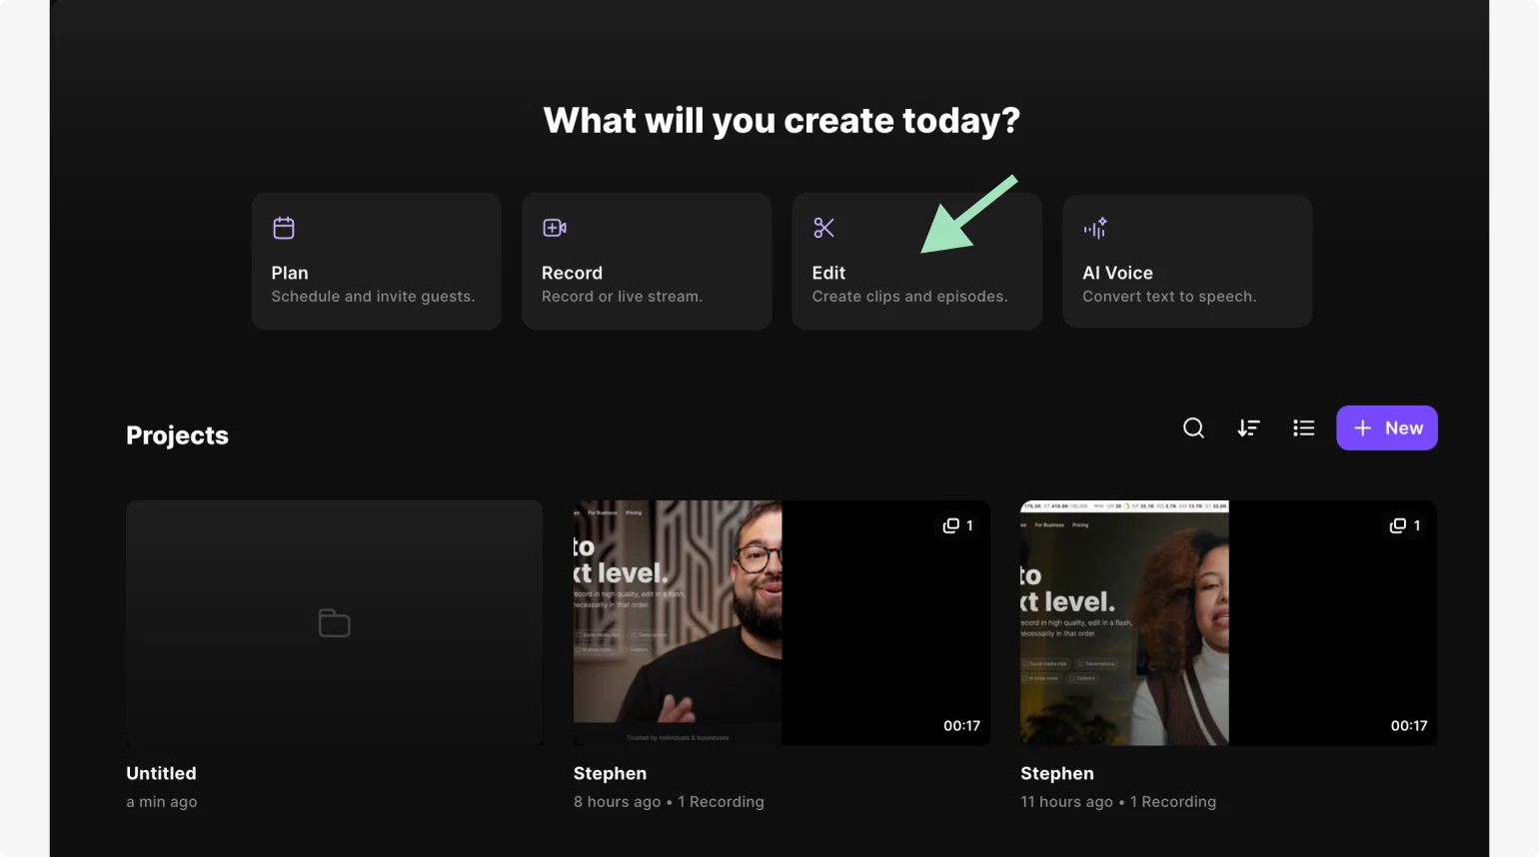Open the sort order icon

click(1248, 428)
